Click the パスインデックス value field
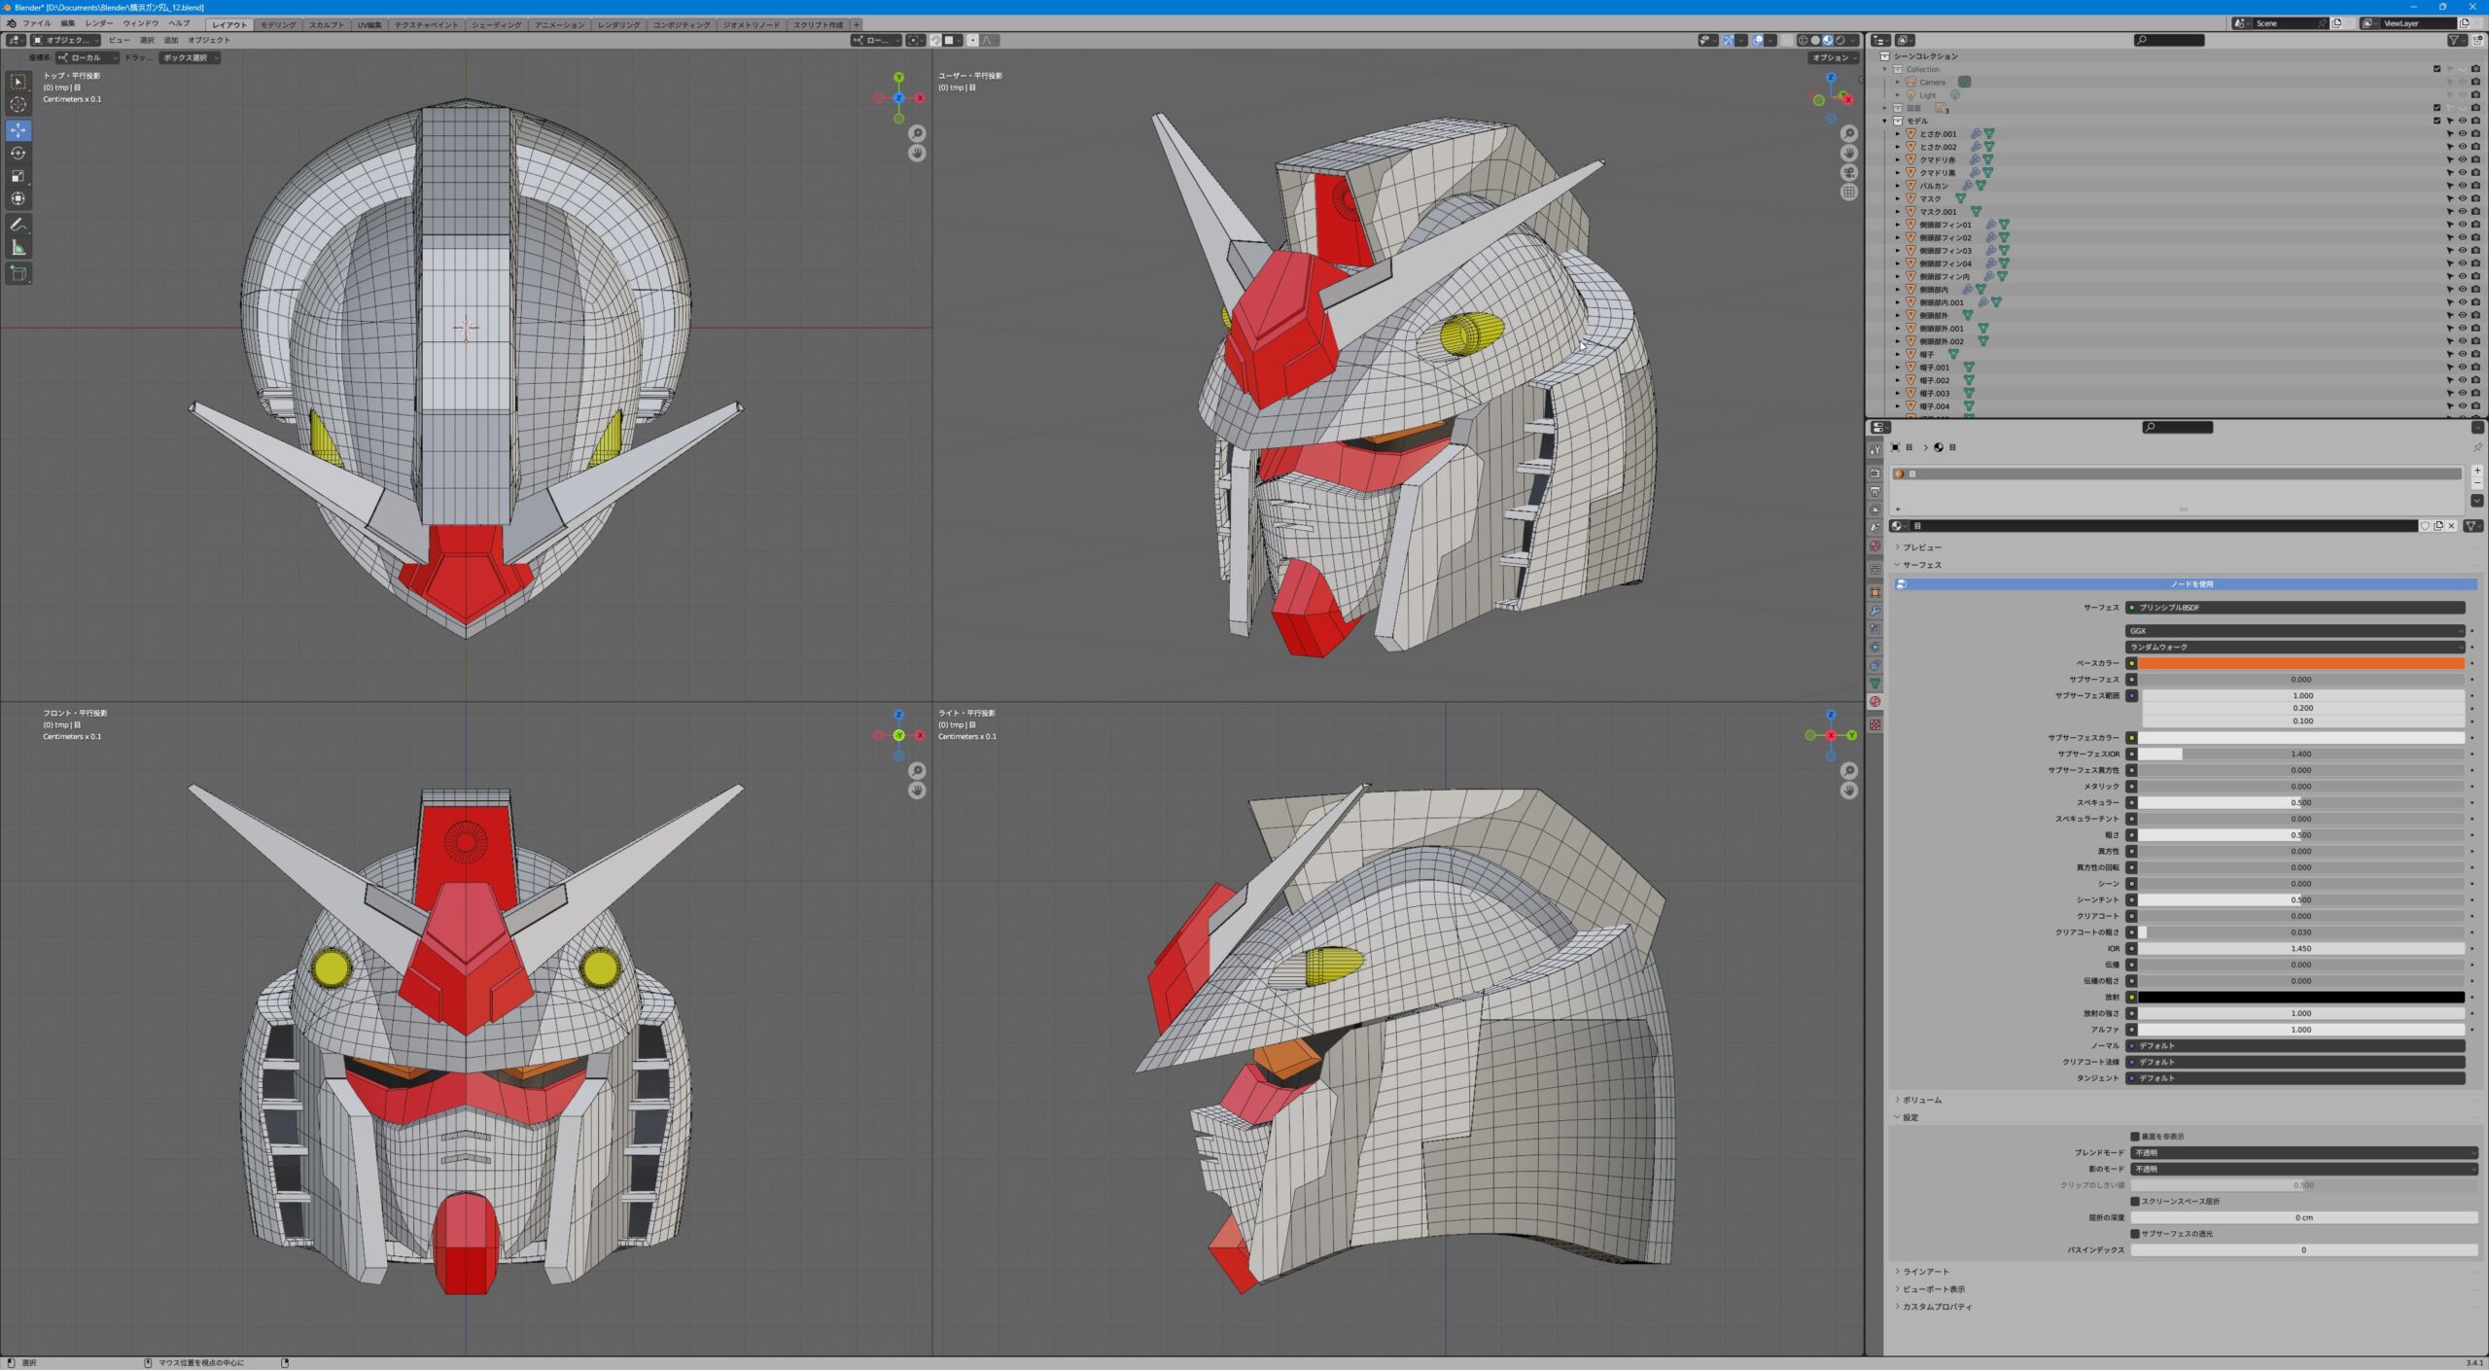The image size is (2489, 1370). [x=2302, y=1250]
